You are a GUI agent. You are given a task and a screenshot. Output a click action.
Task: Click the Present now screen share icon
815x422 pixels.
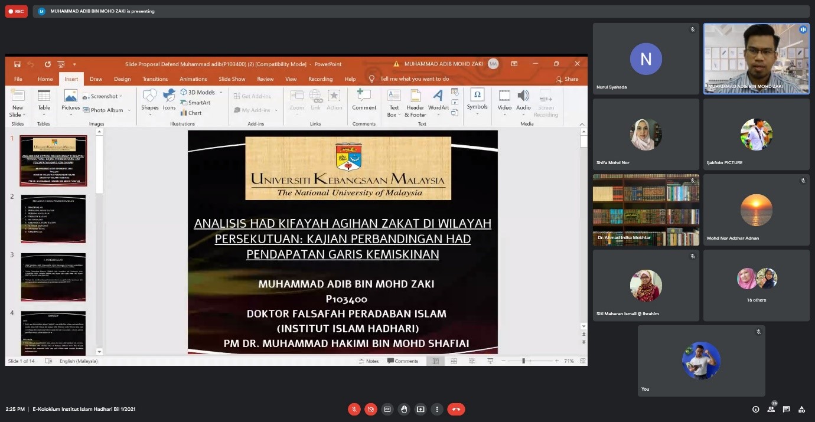(x=420, y=409)
